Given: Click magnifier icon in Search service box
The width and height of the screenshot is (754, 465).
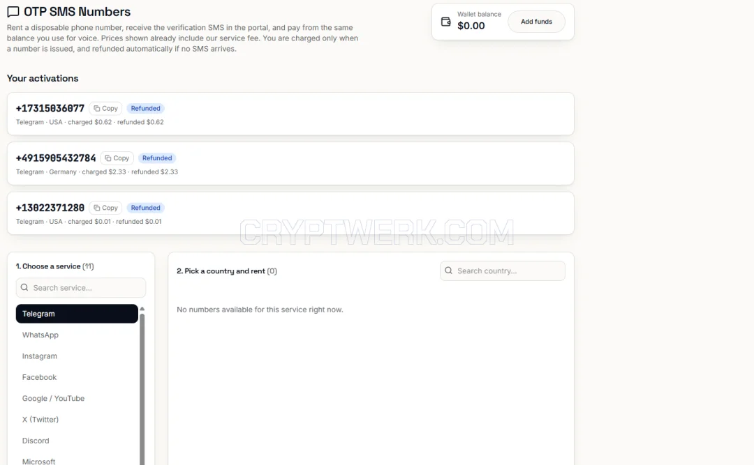Looking at the screenshot, I should (24, 287).
